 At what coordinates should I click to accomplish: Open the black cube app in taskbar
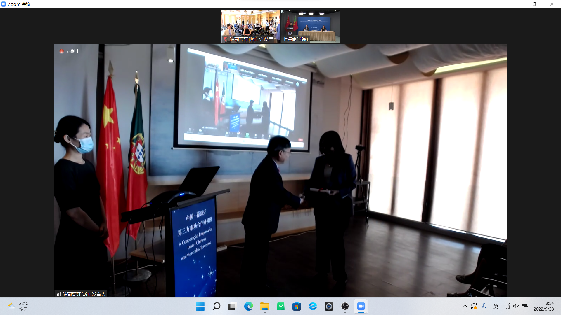(x=329, y=306)
